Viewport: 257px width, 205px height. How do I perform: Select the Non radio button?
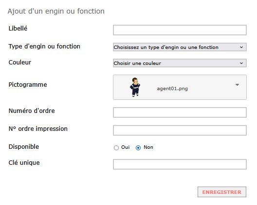[x=138, y=148]
